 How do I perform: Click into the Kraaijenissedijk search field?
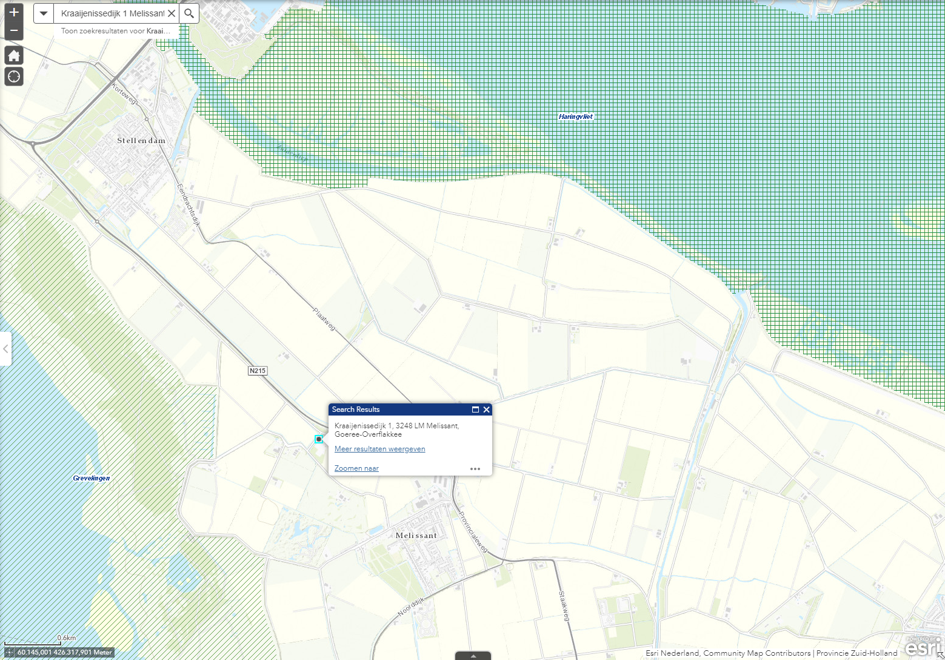[x=112, y=13]
